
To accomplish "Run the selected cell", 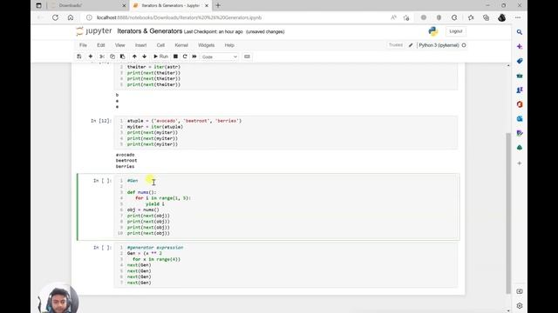I will [160, 57].
